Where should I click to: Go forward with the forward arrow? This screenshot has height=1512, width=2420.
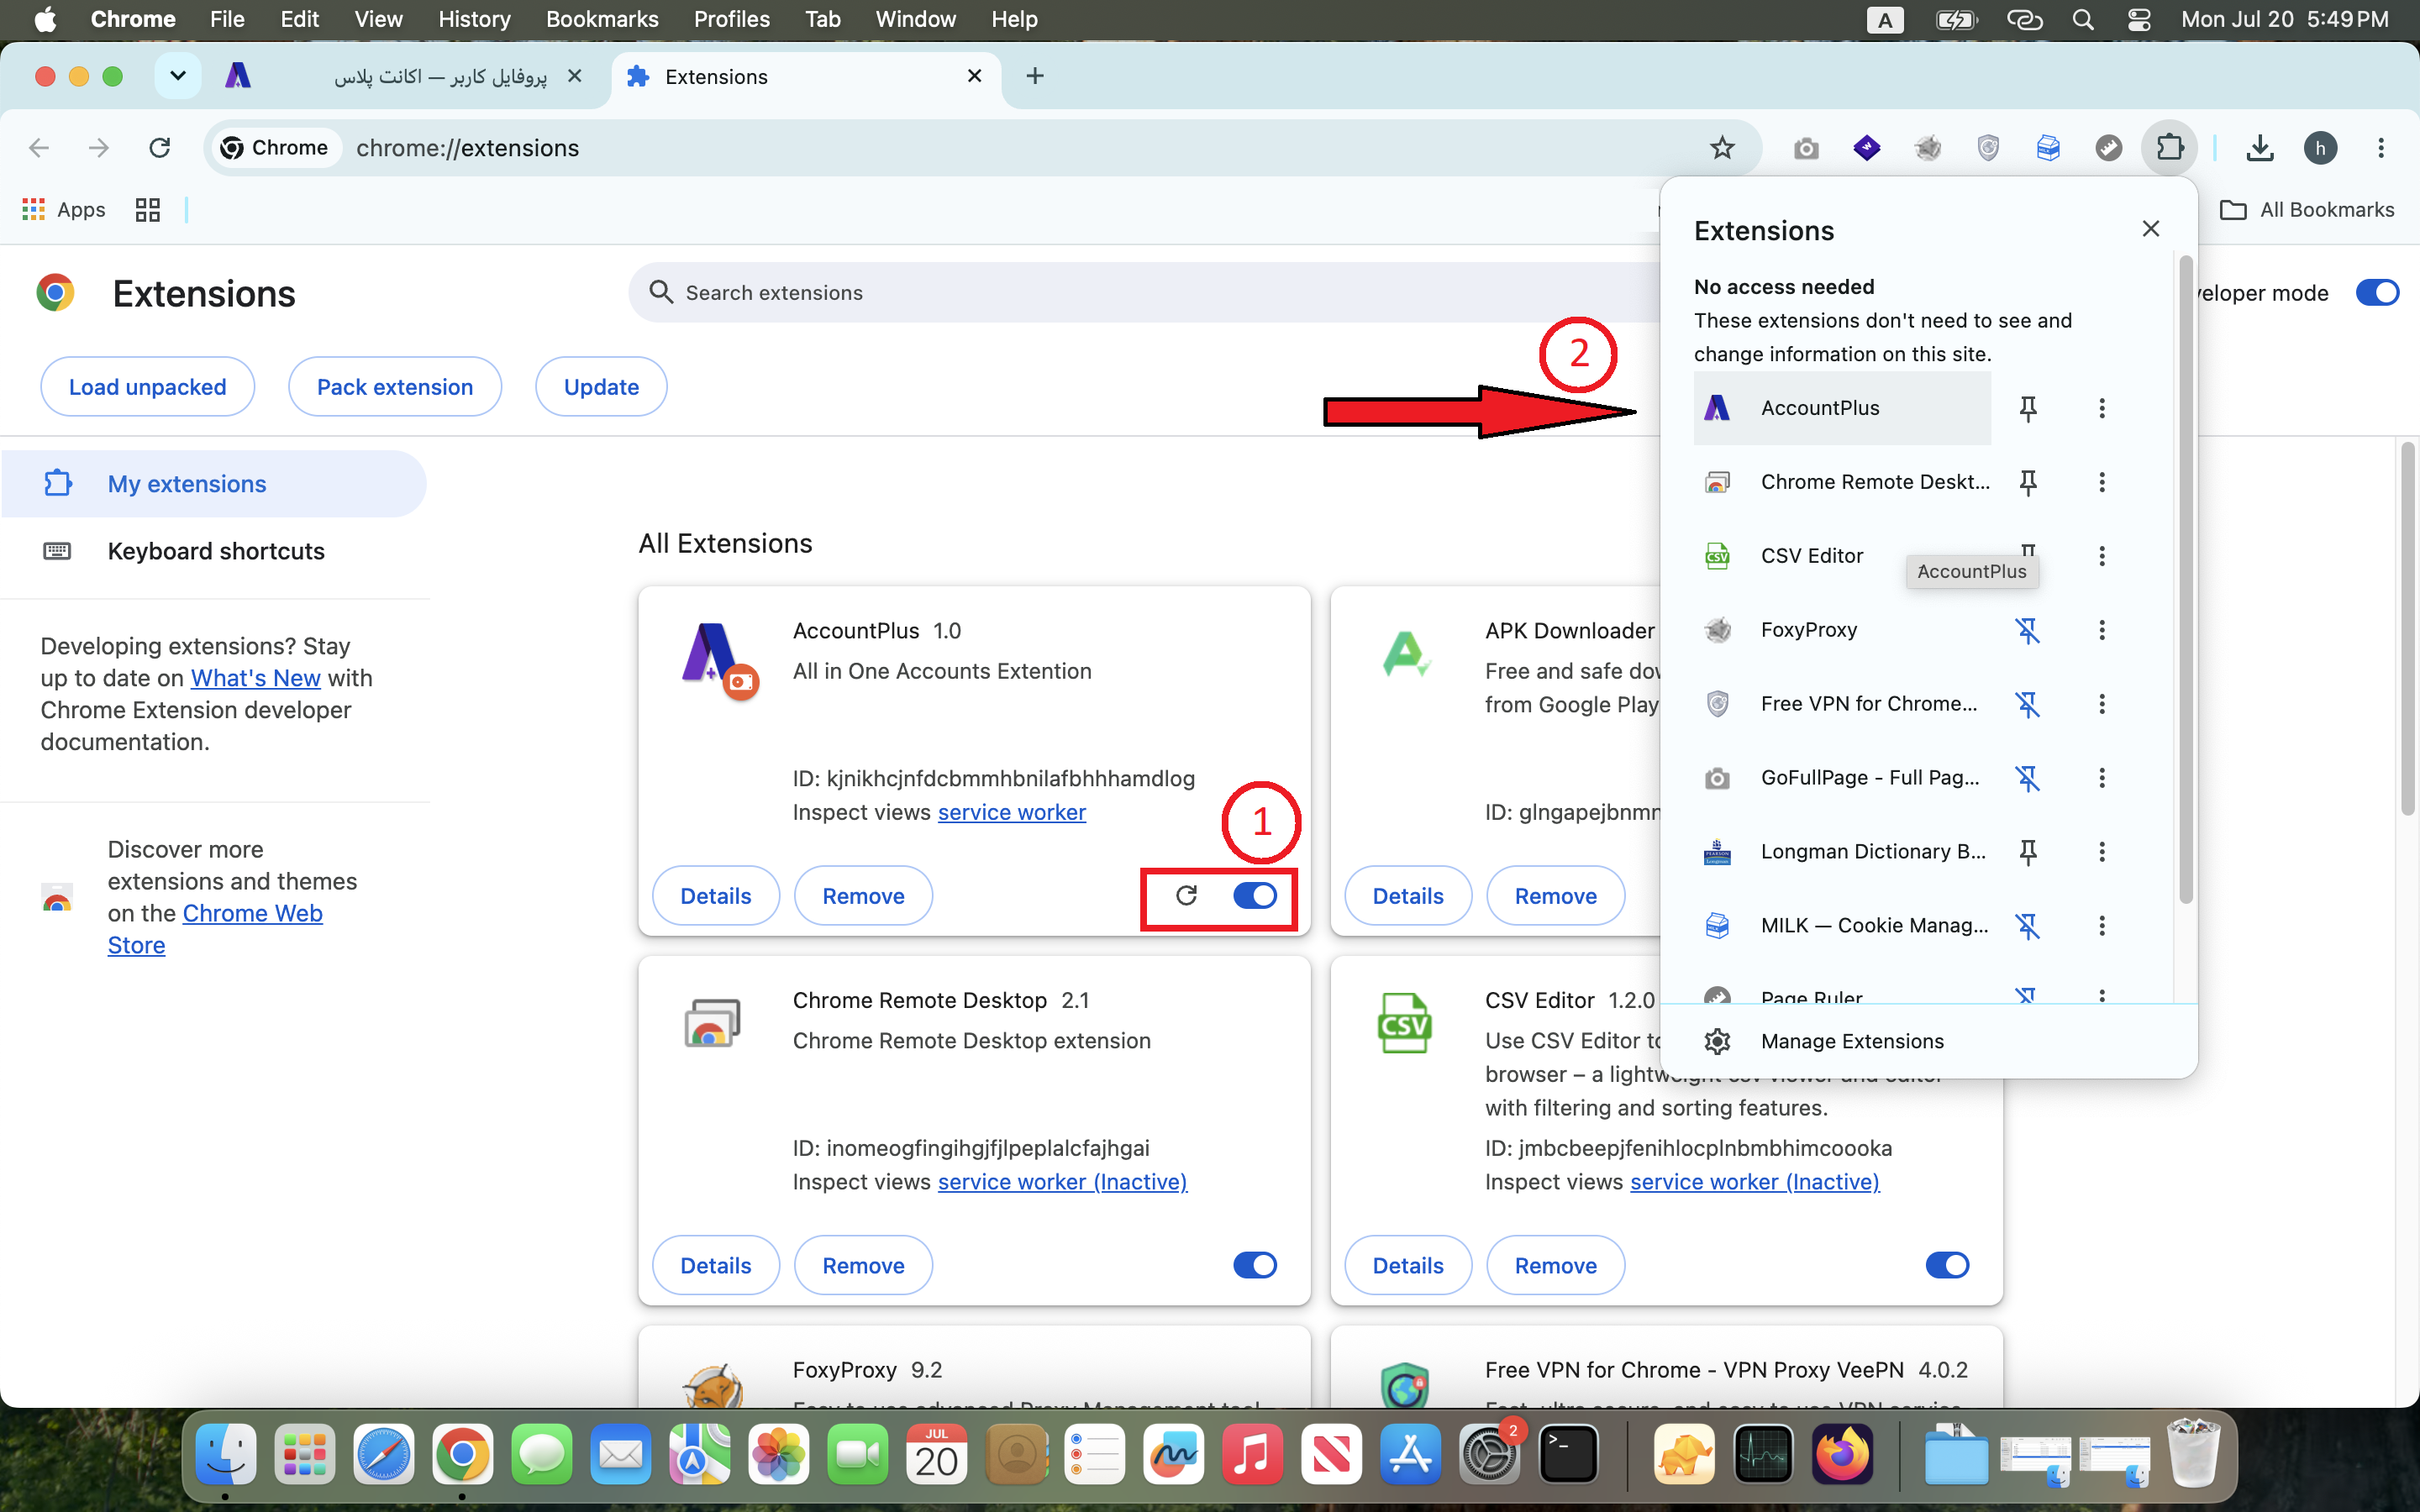(x=98, y=148)
